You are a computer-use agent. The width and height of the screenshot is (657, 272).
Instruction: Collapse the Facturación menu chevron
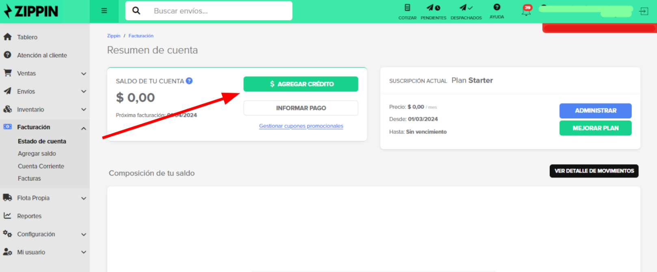pyautogui.click(x=84, y=128)
